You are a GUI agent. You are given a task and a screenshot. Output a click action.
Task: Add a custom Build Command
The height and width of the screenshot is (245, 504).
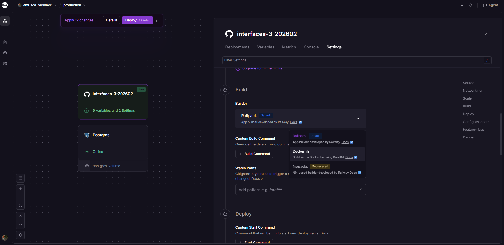[x=254, y=154]
